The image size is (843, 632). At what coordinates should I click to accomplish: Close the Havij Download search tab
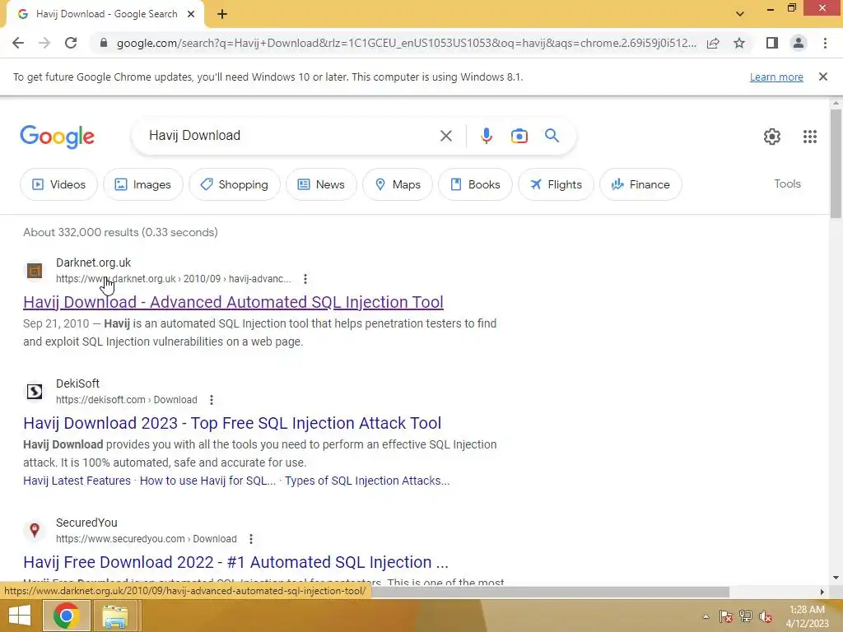click(191, 15)
